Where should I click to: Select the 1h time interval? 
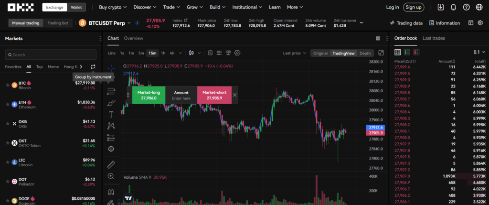pos(163,53)
